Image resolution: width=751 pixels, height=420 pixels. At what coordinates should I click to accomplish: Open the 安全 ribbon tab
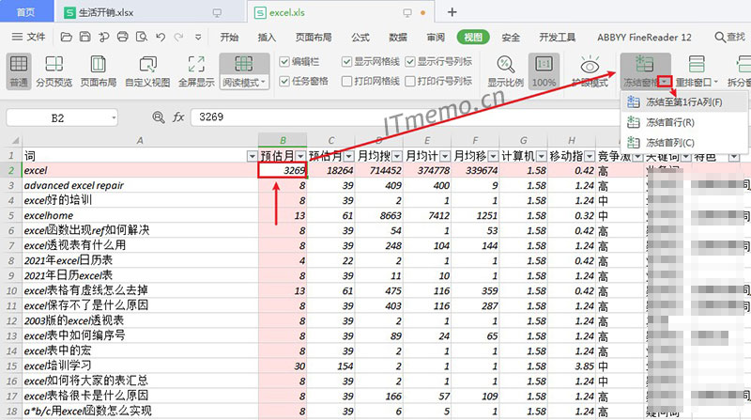[x=511, y=37]
